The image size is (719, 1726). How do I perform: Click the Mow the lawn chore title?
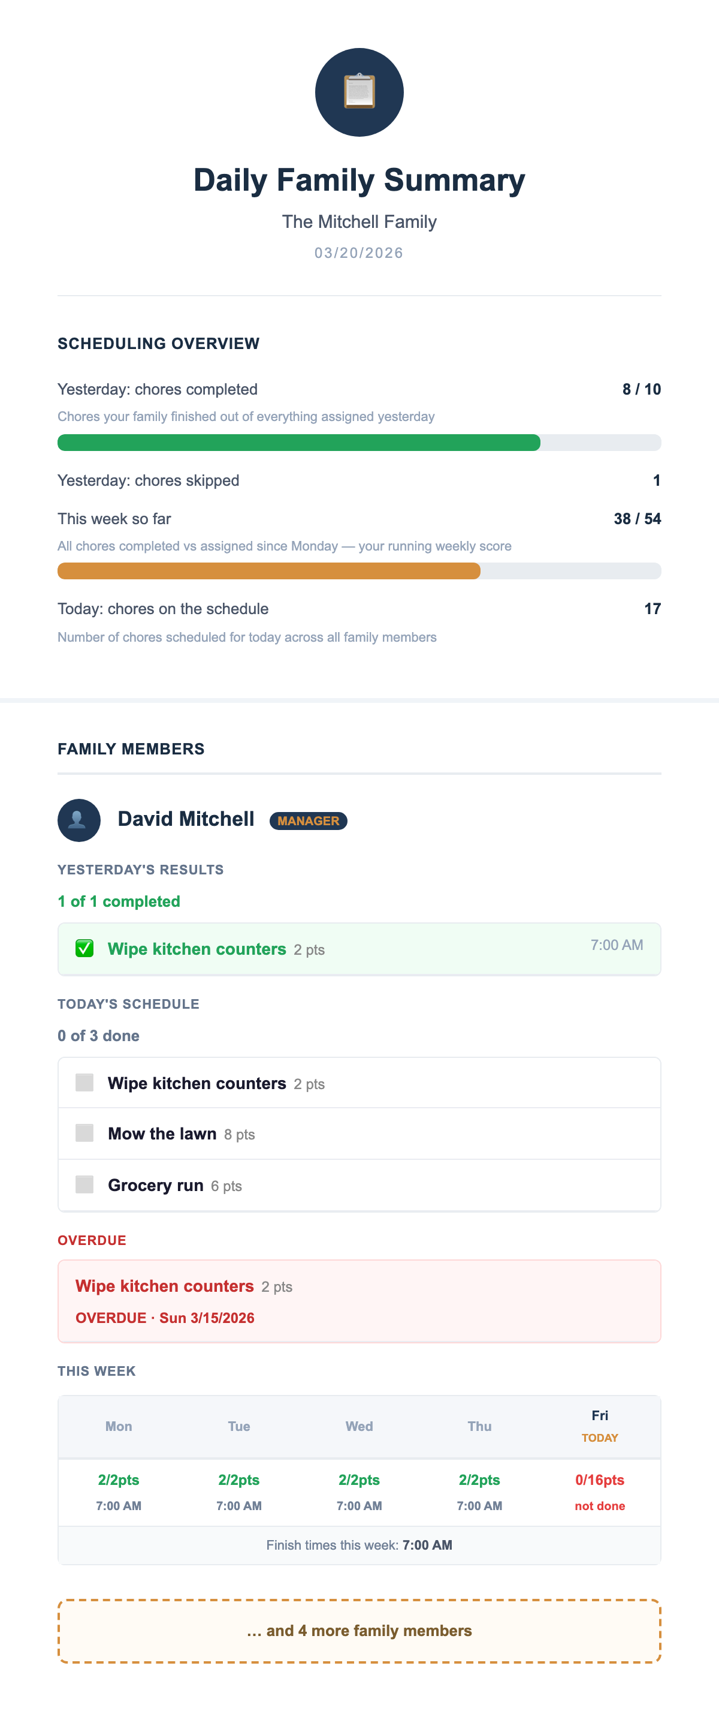(162, 1133)
